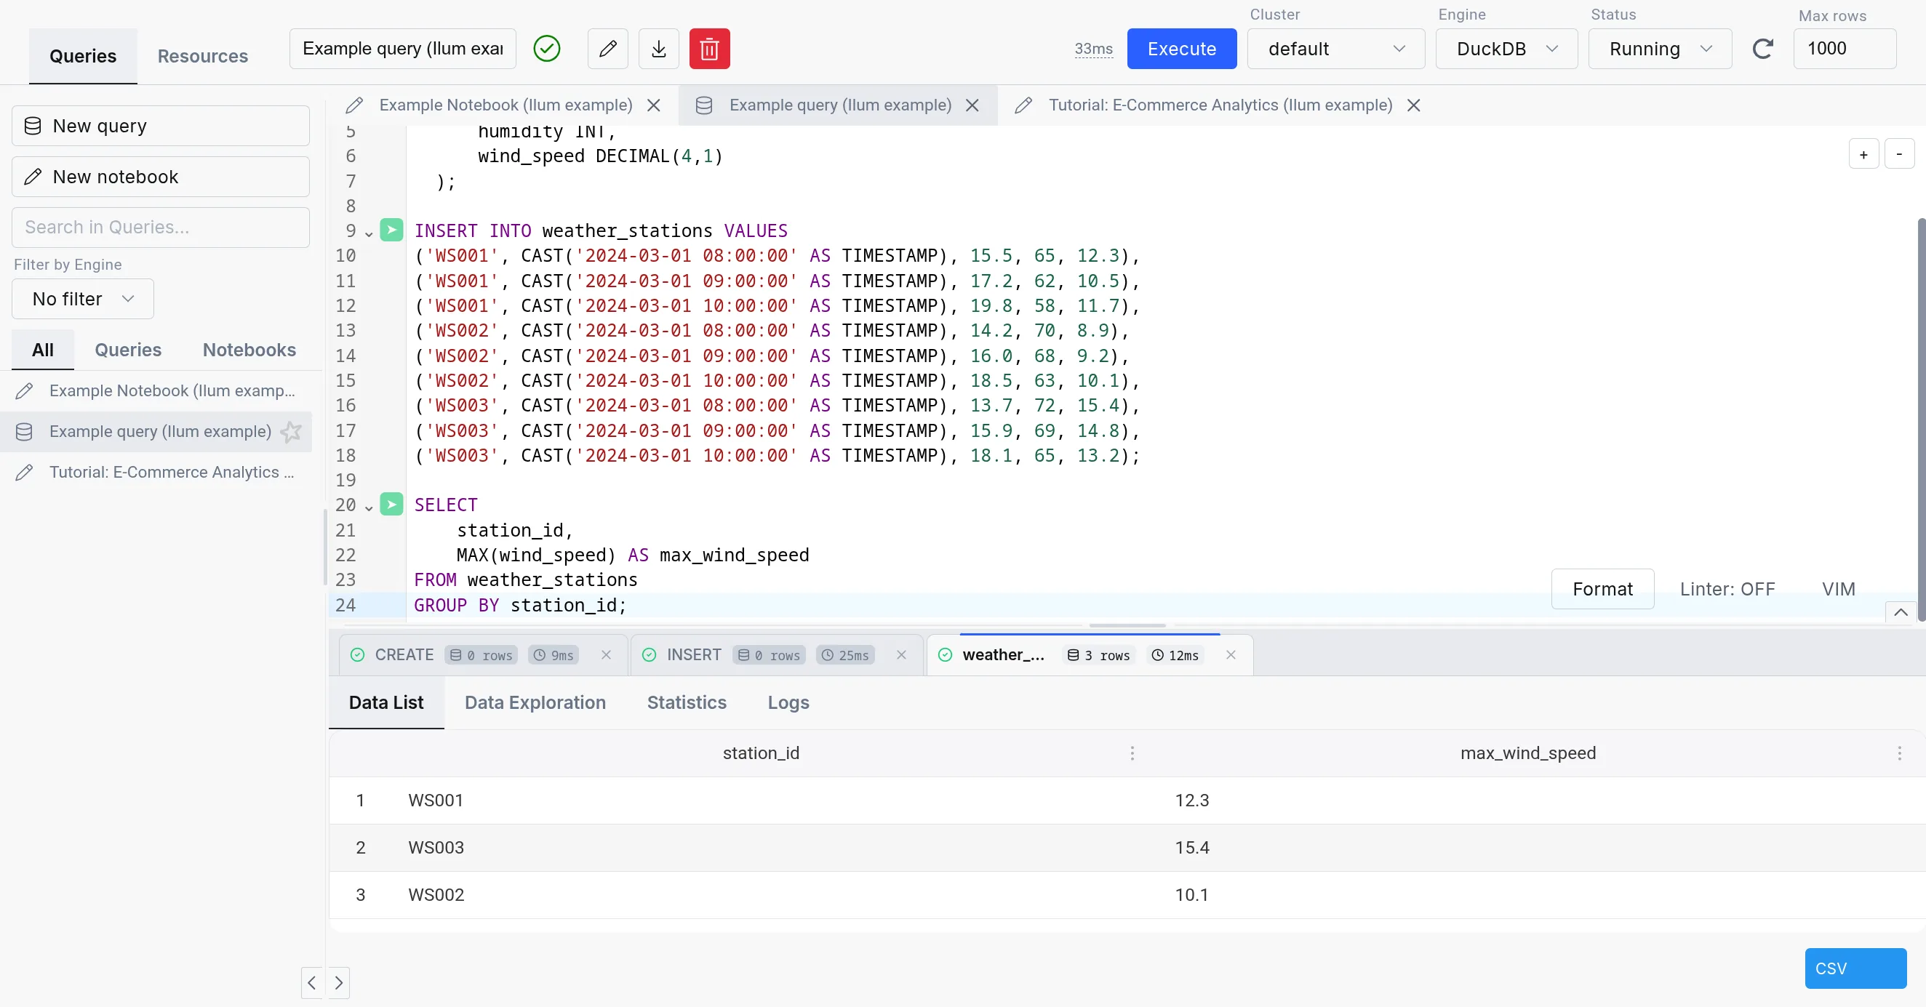The height and width of the screenshot is (1007, 1926).
Task: Star the Example query in the sidebar
Action: 291,431
